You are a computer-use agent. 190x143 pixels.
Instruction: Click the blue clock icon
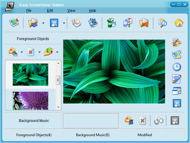[x=177, y=67]
